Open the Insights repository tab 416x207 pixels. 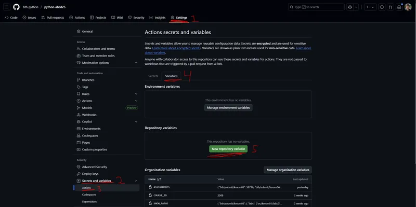tap(158, 18)
